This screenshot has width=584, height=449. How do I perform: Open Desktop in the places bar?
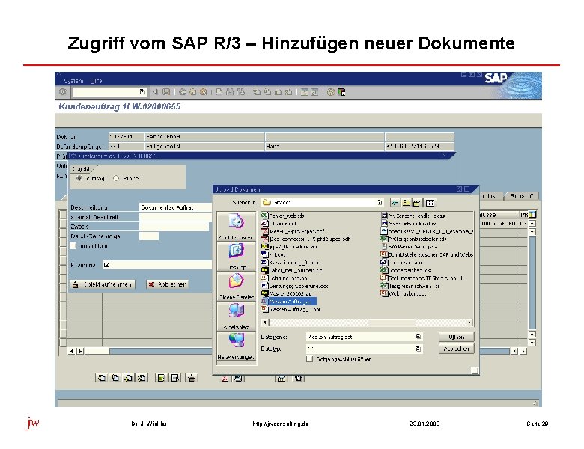tap(236, 257)
